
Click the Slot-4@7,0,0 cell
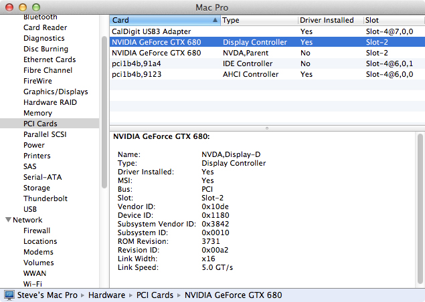click(390, 31)
